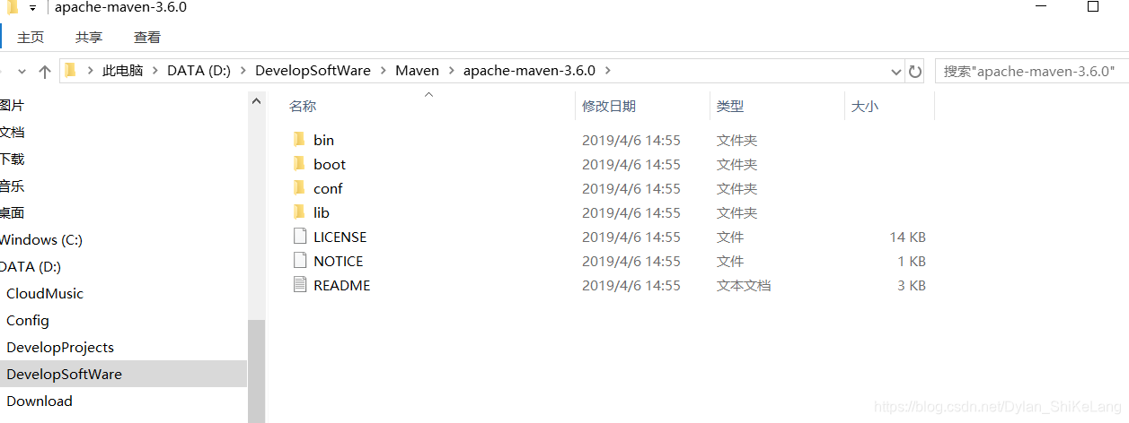Screen dimensions: 1129x423
Task: Open address bar history dropdown
Action: coord(896,71)
